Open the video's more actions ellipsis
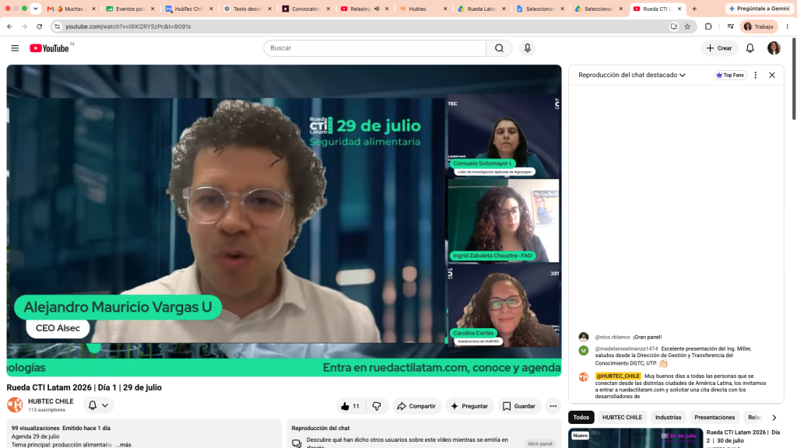Viewport: 797px width, 448px height. [553, 406]
